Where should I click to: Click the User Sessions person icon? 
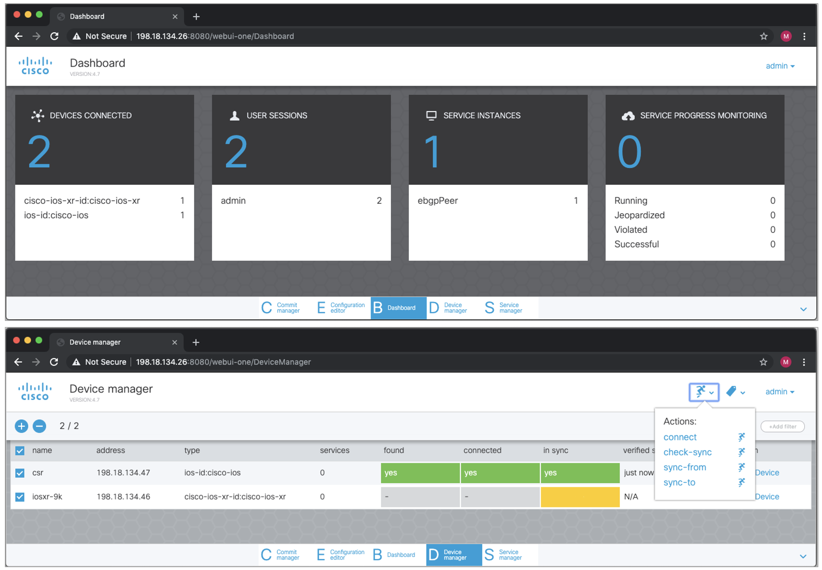pyautogui.click(x=234, y=115)
